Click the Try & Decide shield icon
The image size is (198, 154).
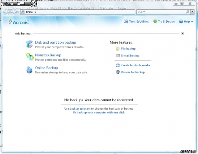point(155,21)
